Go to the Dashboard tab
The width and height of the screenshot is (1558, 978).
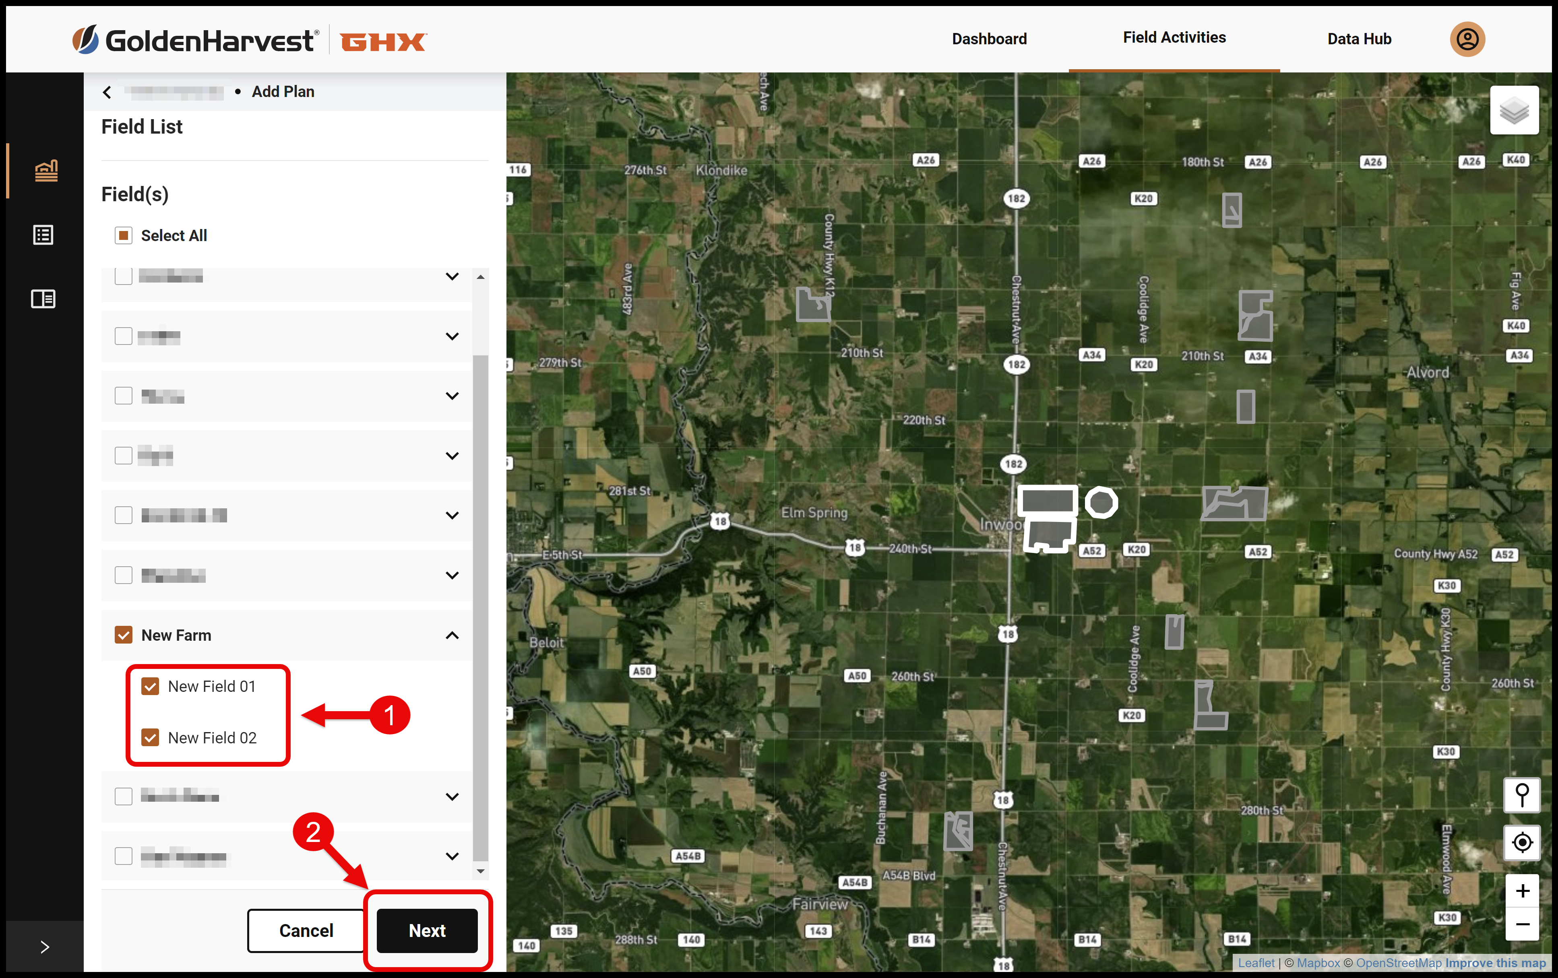click(989, 39)
